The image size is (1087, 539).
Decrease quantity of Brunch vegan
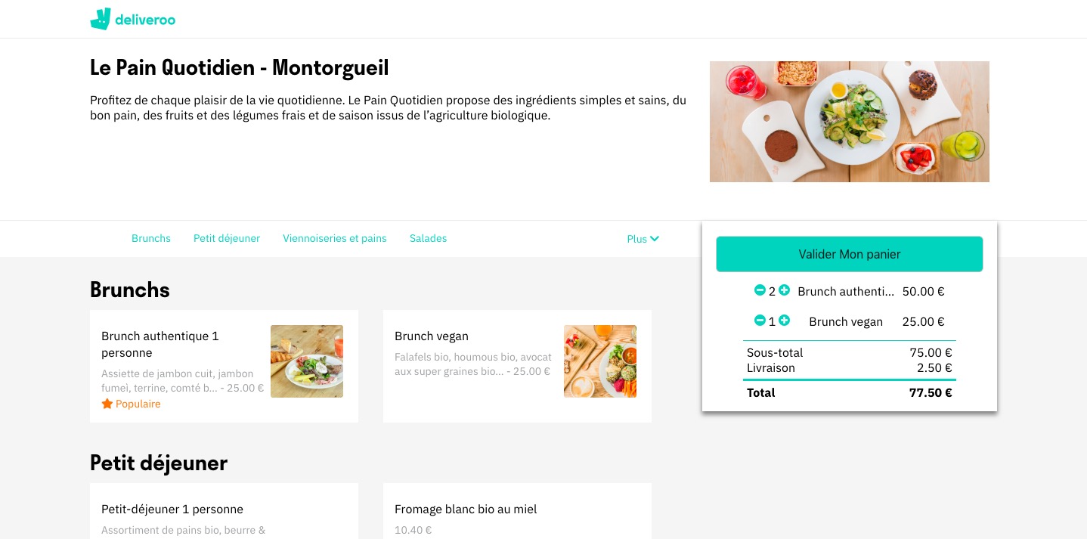coord(760,321)
